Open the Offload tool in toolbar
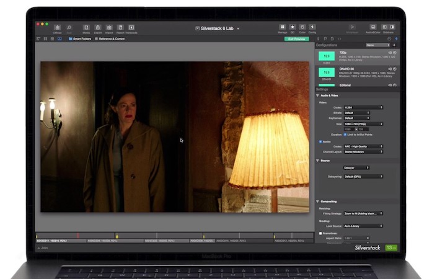Image resolution: width=432 pixels, height=279 pixels. coord(57,27)
